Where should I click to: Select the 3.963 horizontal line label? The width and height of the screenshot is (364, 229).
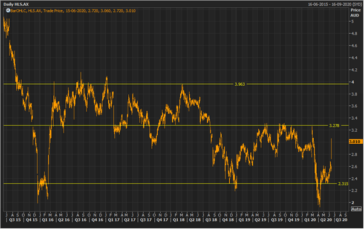[x=239, y=84]
